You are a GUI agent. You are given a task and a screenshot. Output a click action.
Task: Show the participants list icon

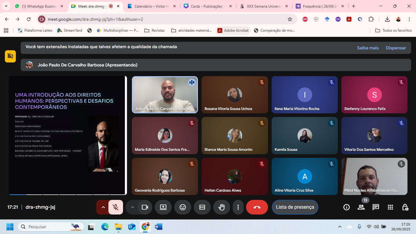(361, 207)
